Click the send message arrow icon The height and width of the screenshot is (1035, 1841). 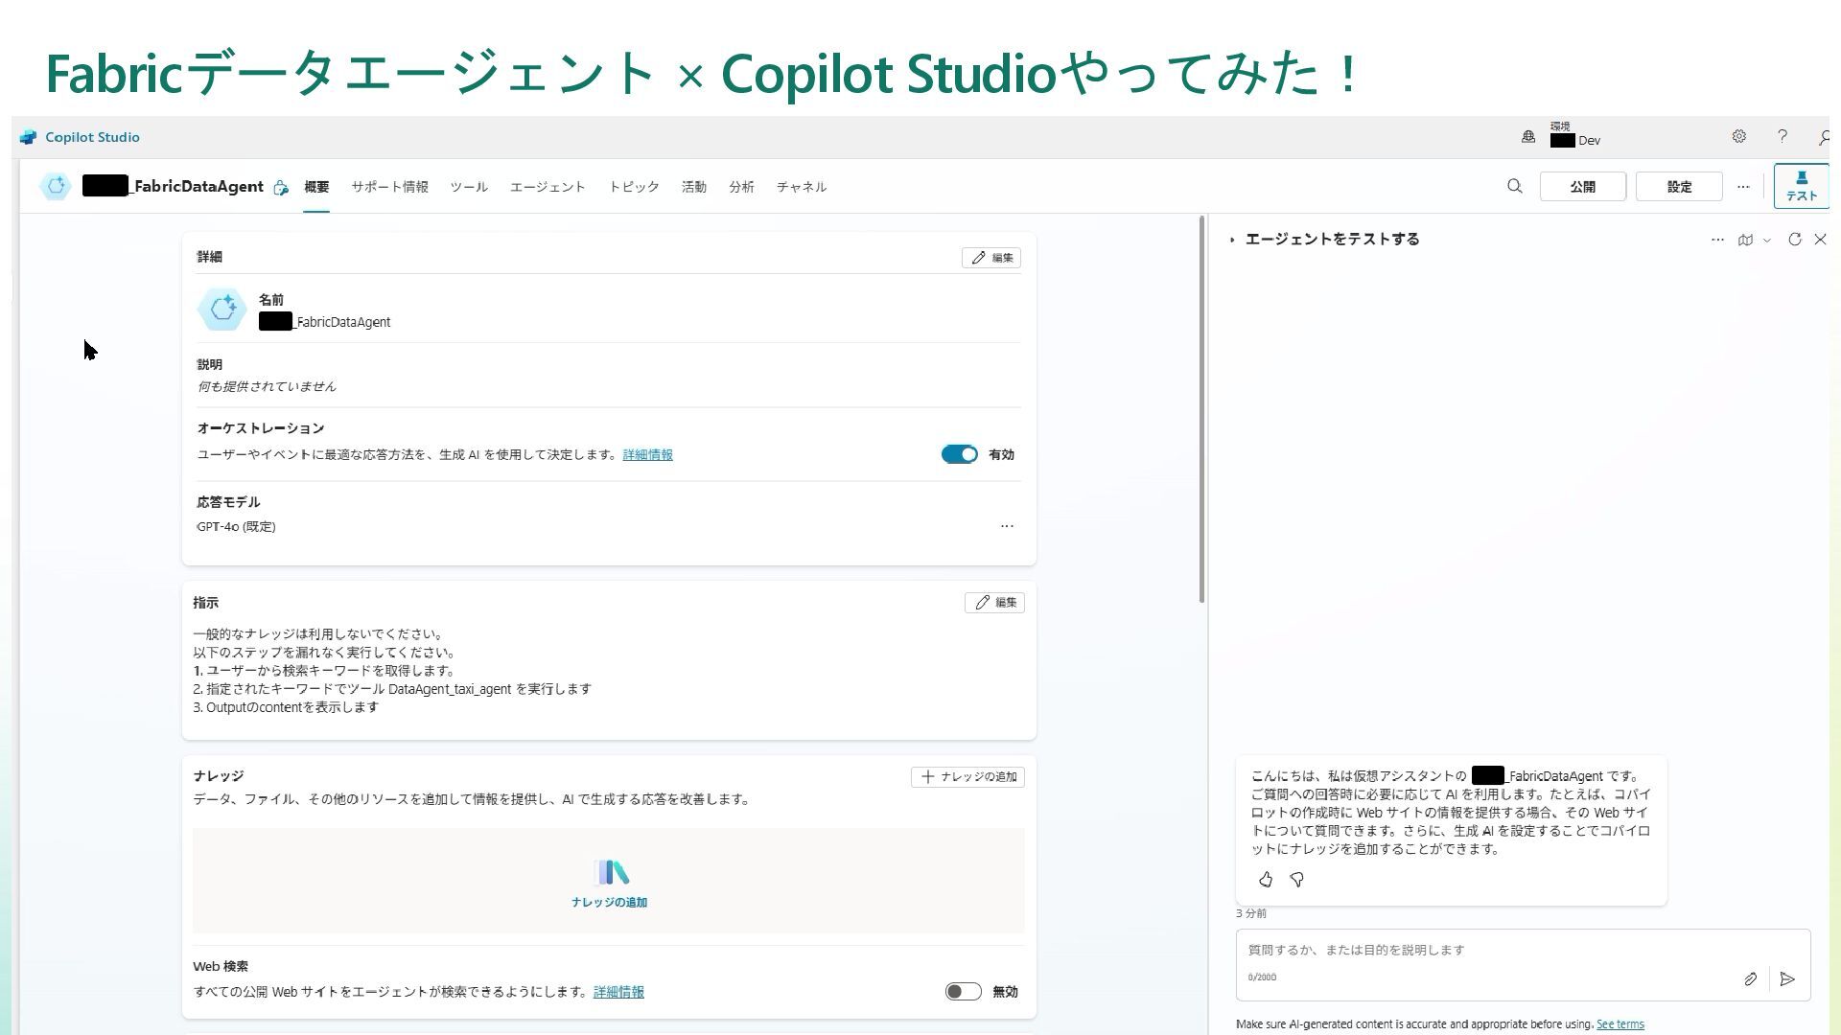pos(1787,979)
